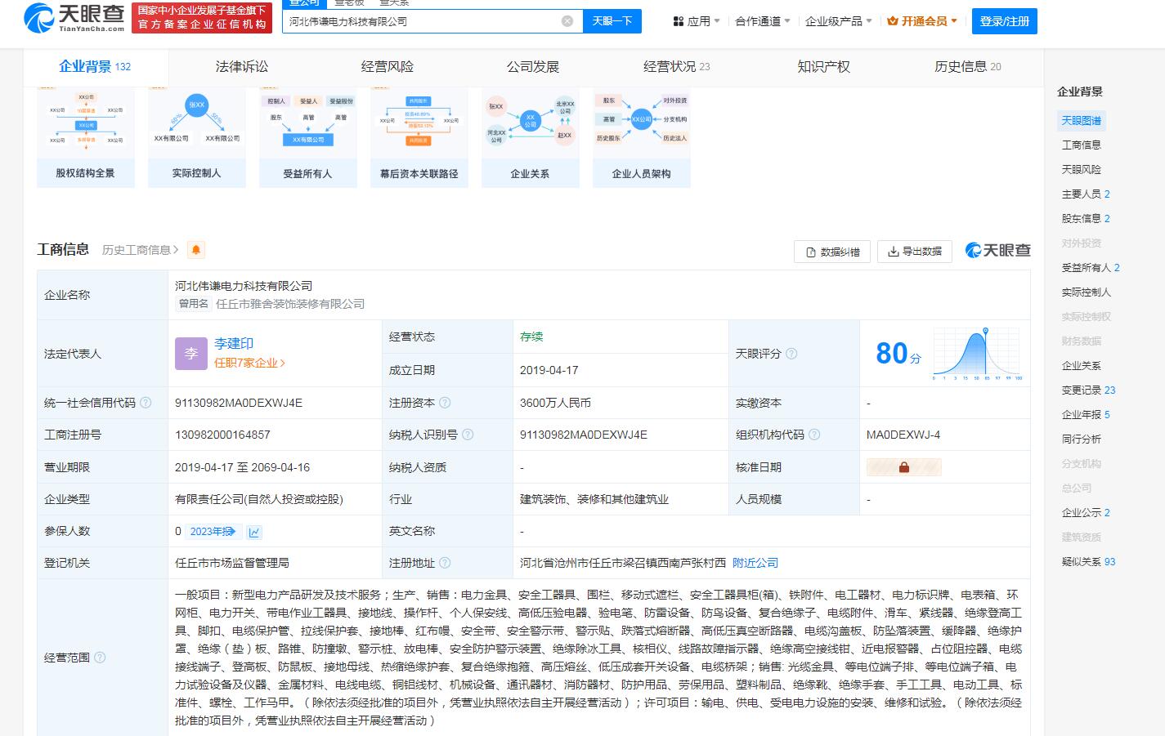This screenshot has height=736, width=1165.
Task: Jump to 股东信息 in sidebar
Action: pyautogui.click(x=1086, y=219)
